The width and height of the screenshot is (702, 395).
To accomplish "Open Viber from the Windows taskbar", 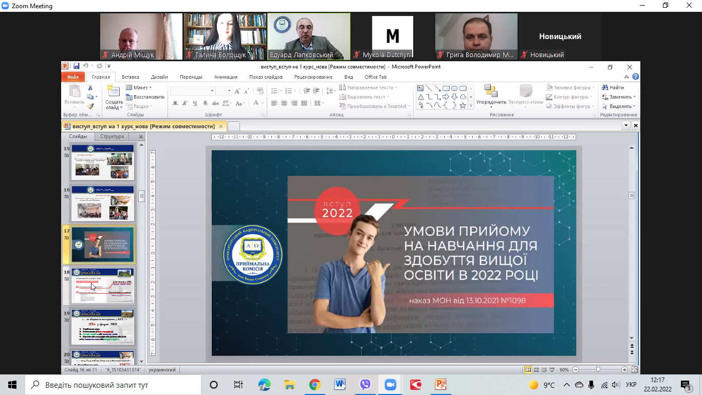I will point(365,385).
